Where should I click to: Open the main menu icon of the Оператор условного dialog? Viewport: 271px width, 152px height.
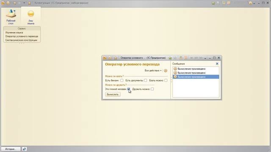tap(105, 58)
